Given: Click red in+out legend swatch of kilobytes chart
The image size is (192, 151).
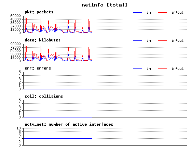Looking at the screenshot, I should tap(162, 40).
